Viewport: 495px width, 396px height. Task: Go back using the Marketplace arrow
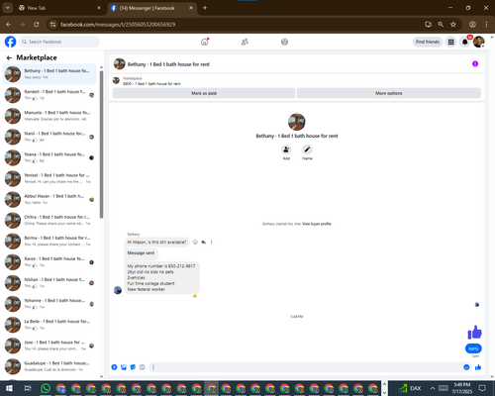[x=9, y=57]
